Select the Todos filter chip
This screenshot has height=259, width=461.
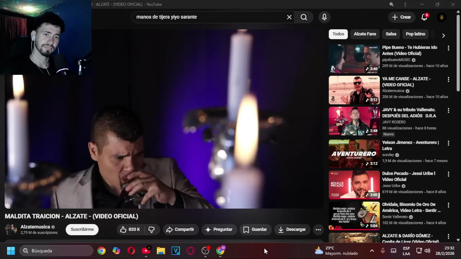[338, 34]
